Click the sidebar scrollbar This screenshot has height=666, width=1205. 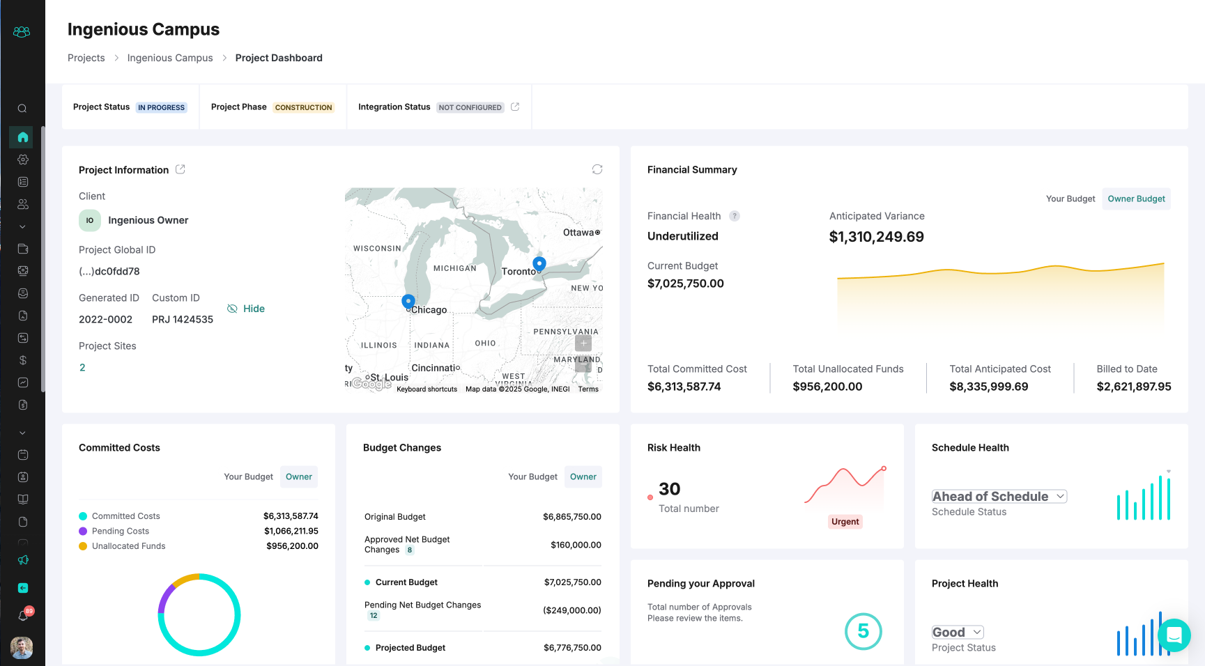click(x=43, y=259)
